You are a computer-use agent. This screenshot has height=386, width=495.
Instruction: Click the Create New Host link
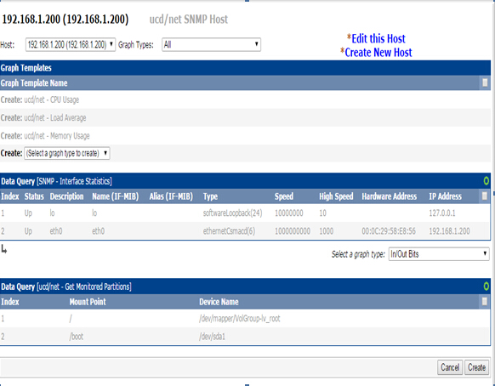378,53
